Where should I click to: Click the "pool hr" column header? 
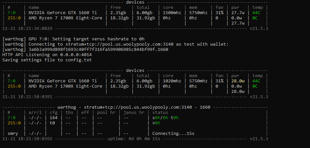[x=106, y=113]
